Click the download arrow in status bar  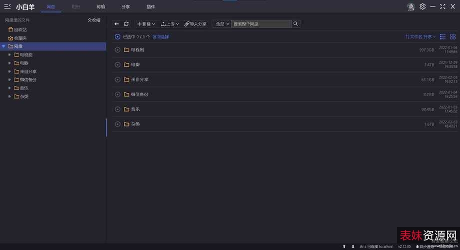click(353, 246)
